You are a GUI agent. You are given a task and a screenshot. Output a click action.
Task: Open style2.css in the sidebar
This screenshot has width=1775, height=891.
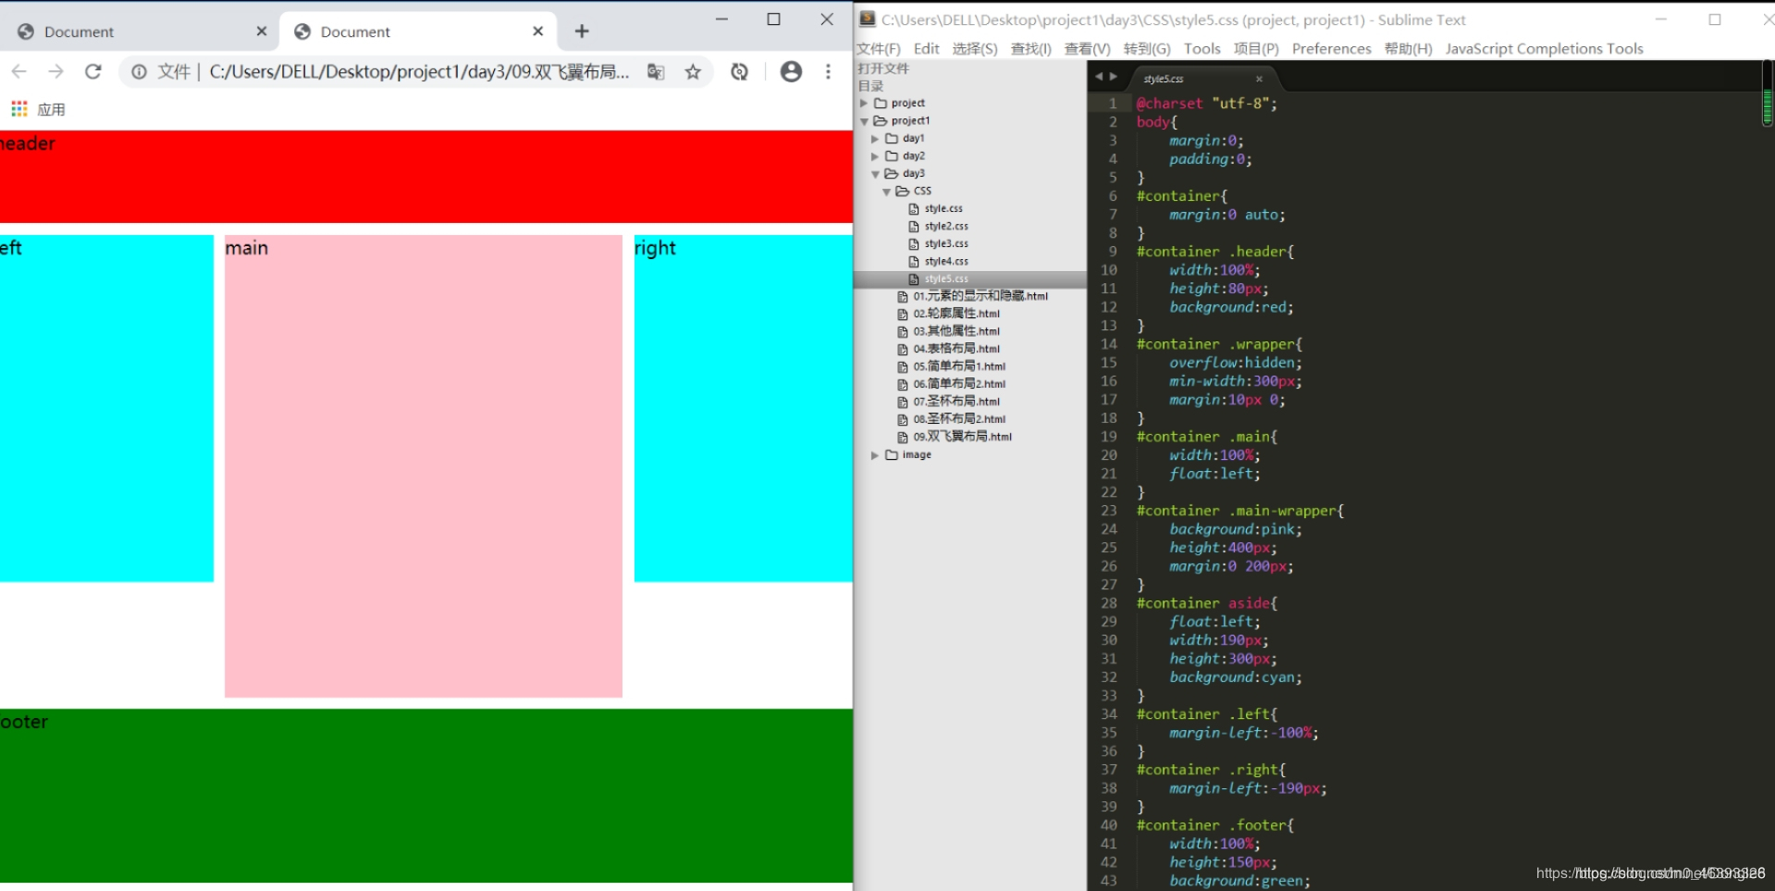pos(945,226)
